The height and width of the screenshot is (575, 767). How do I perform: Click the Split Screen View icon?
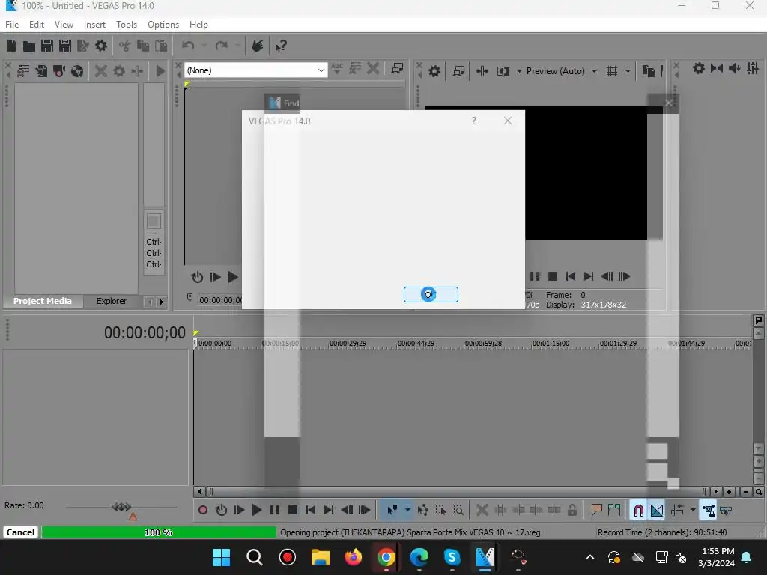coord(503,71)
